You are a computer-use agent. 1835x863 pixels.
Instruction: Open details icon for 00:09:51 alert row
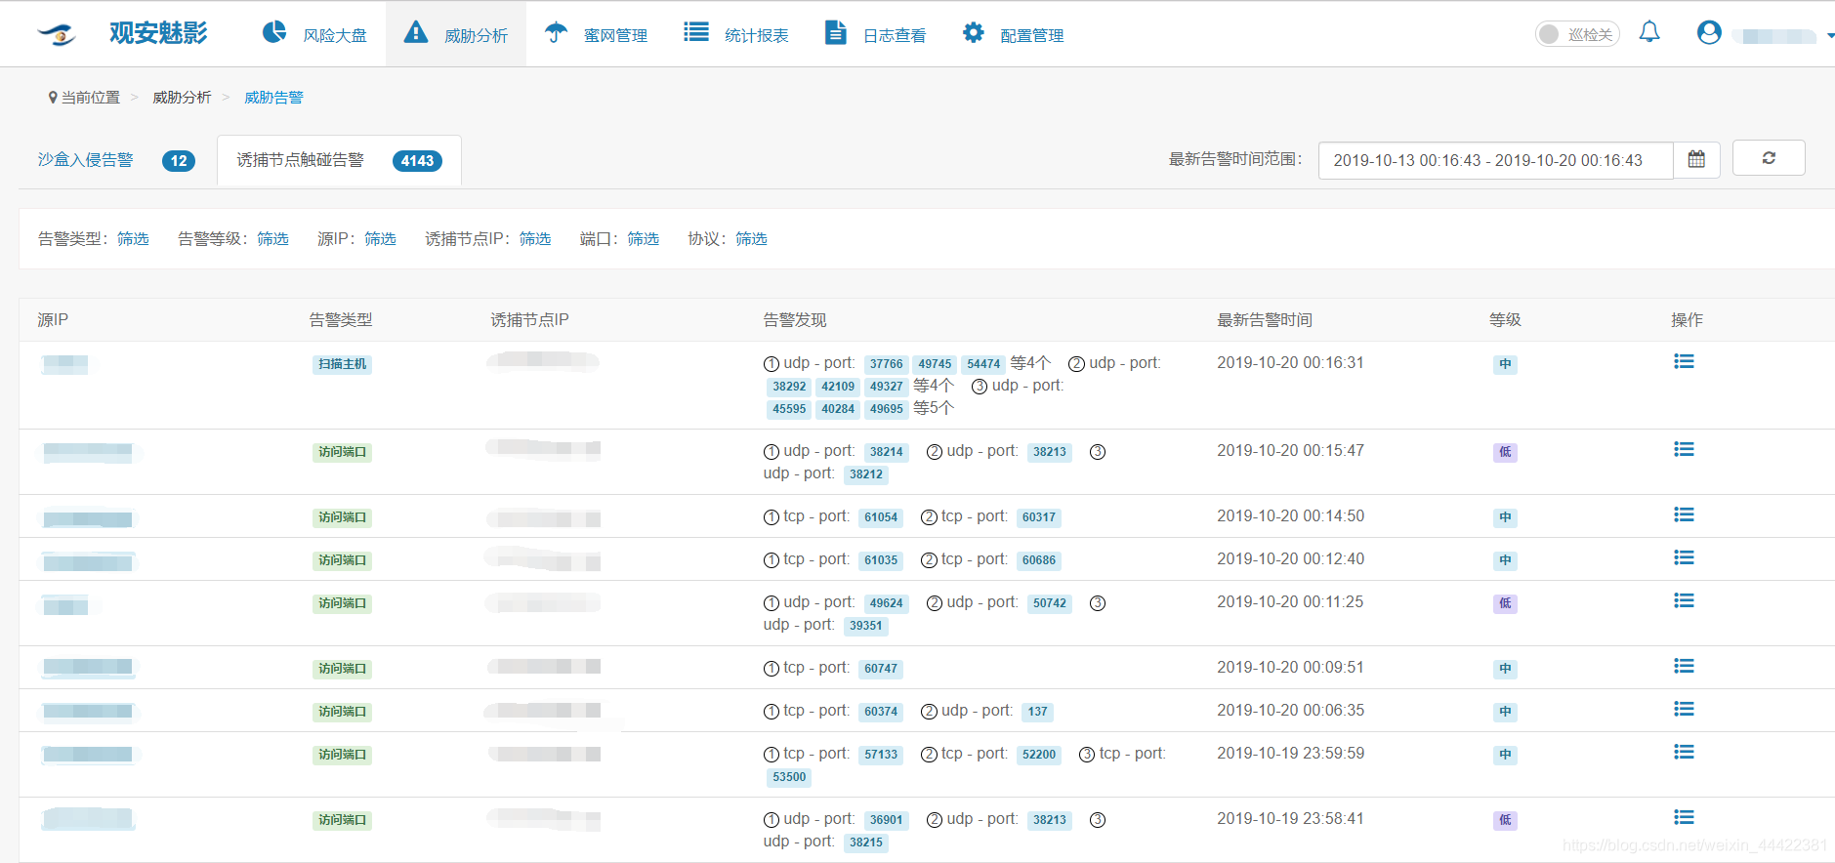pos(1684,666)
